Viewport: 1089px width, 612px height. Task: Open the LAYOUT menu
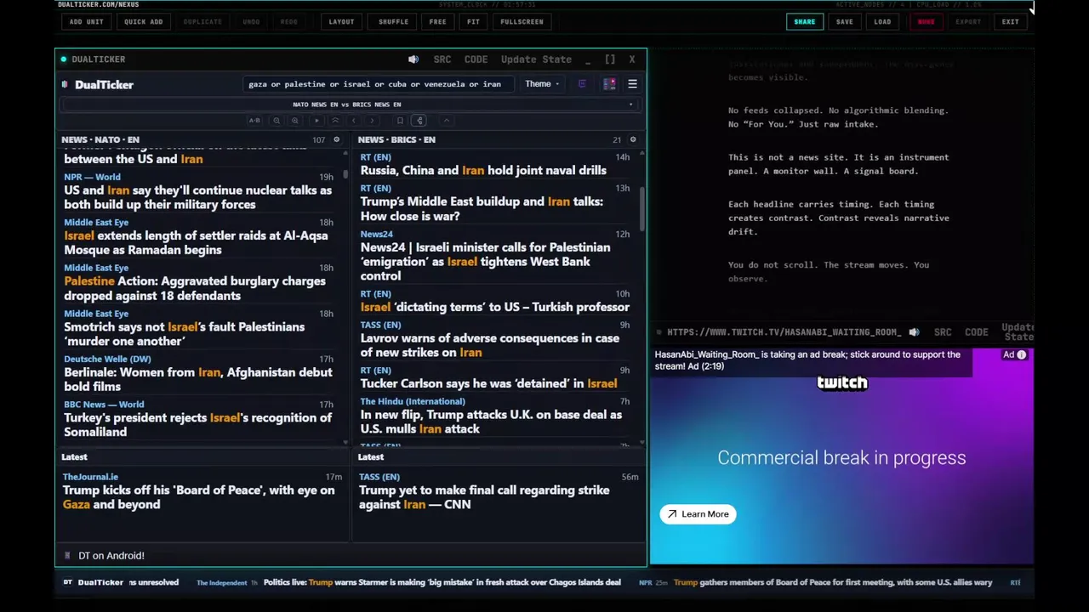click(x=341, y=21)
